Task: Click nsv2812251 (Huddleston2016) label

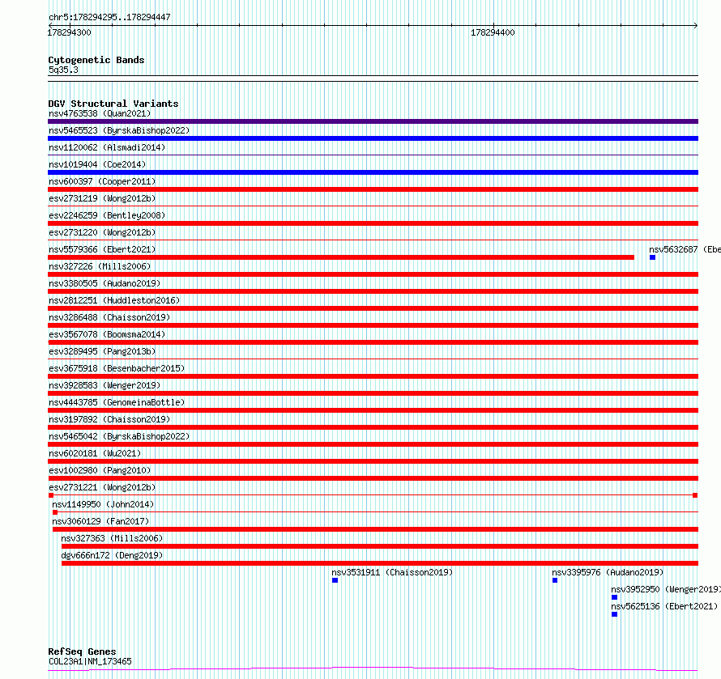Action: coord(114,300)
